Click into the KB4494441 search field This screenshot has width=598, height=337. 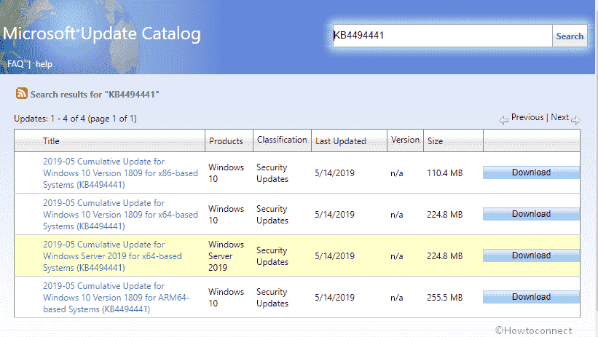(x=442, y=36)
